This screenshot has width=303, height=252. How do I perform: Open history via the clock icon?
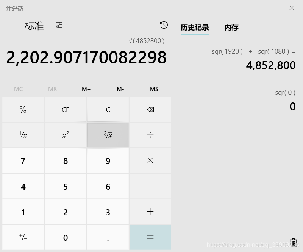[164, 25]
